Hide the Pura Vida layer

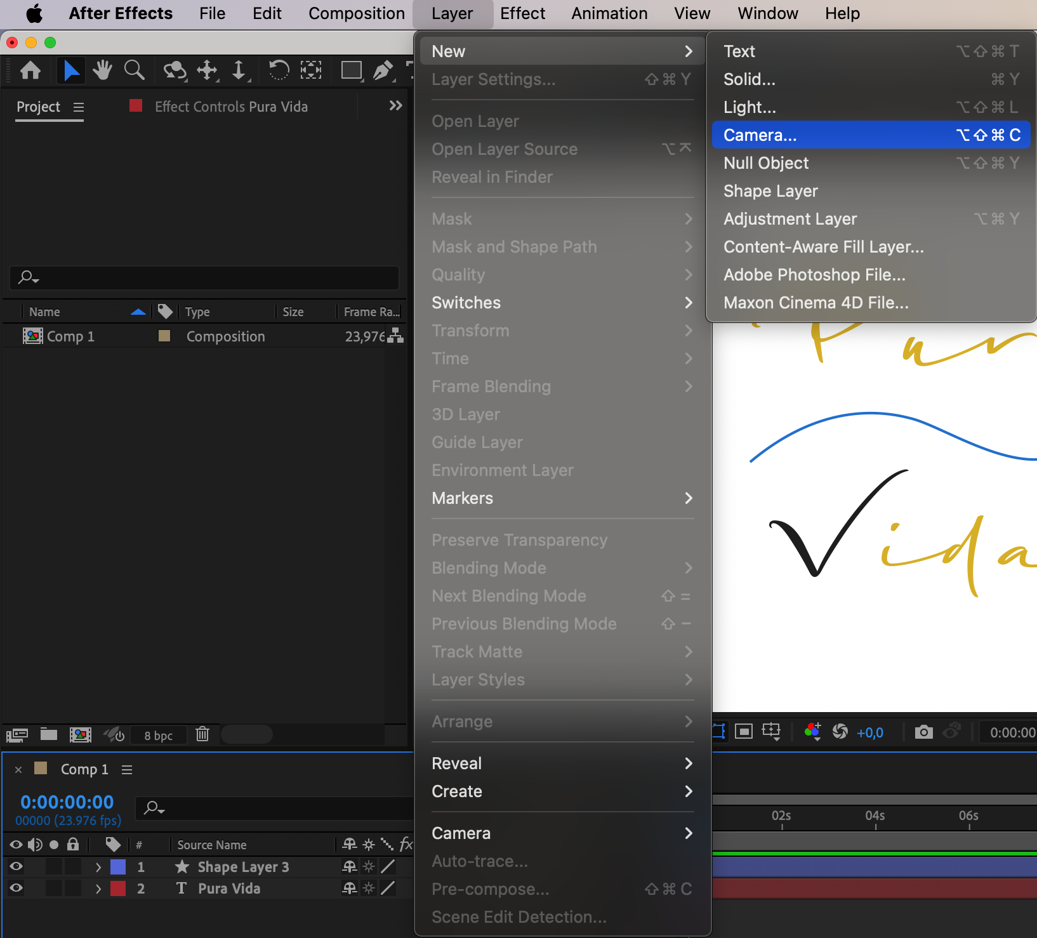point(17,888)
